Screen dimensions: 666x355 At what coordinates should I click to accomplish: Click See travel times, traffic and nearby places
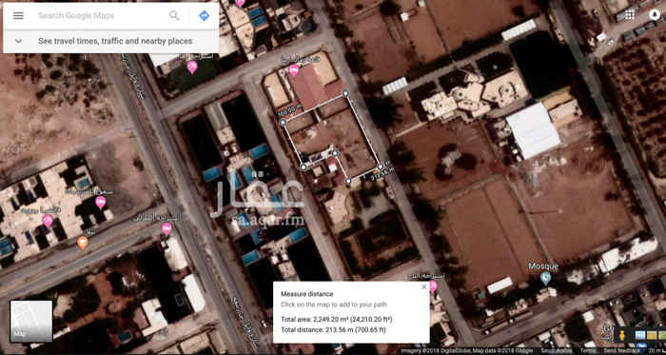(115, 41)
